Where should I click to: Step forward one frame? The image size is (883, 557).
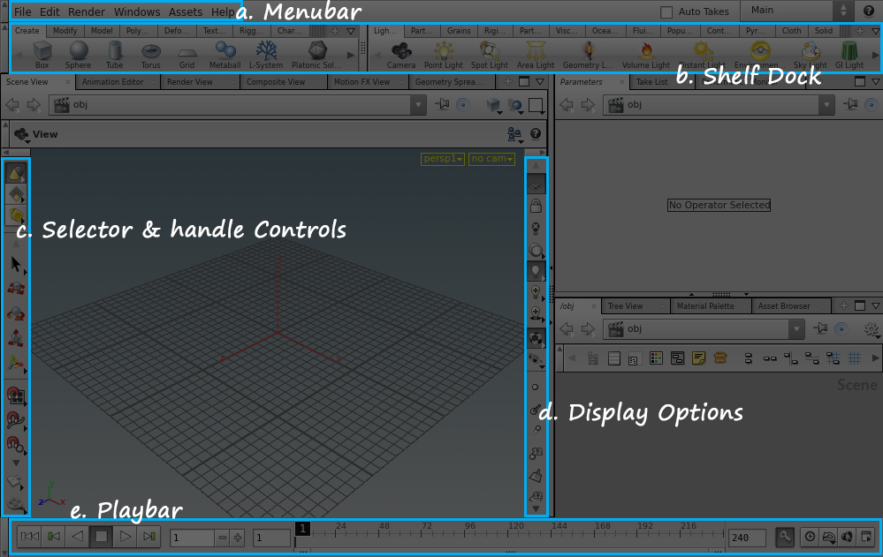pyautogui.click(x=148, y=537)
